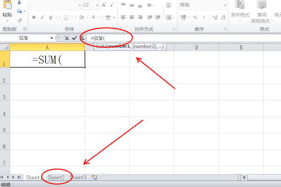
Task: Open the Name Box dropdown arrow
Action: [x=52, y=38]
